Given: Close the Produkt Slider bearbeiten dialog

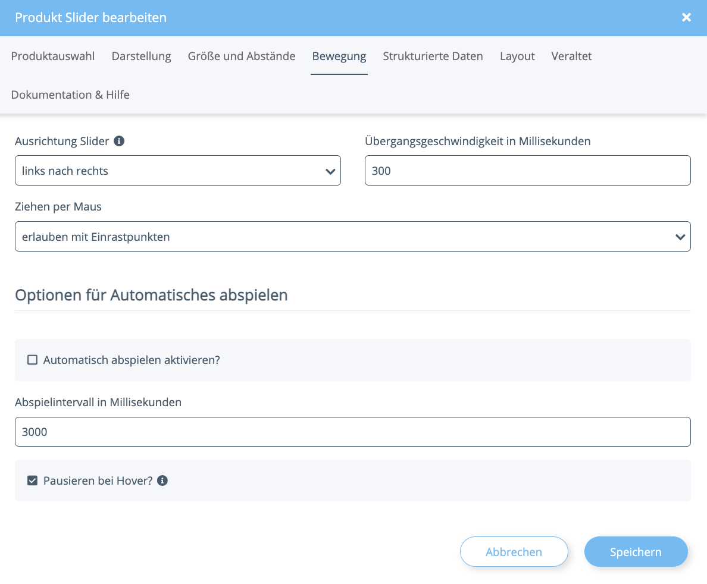Looking at the screenshot, I should pyautogui.click(x=686, y=17).
